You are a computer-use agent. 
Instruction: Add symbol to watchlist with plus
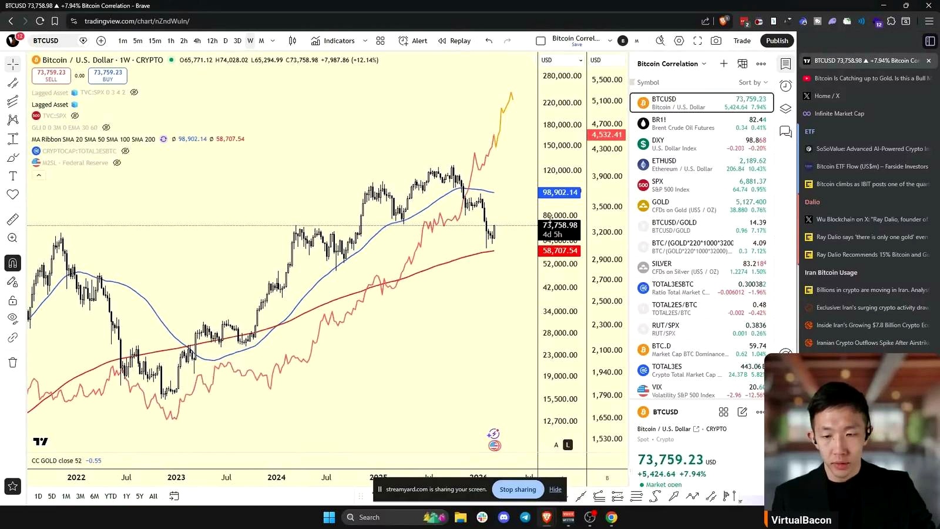pyautogui.click(x=724, y=63)
